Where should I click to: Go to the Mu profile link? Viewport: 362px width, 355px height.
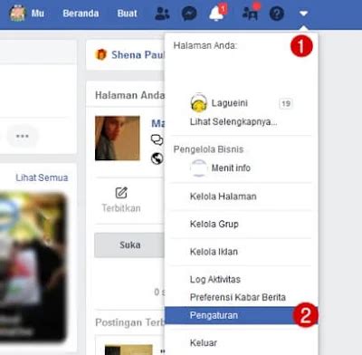tap(38, 14)
